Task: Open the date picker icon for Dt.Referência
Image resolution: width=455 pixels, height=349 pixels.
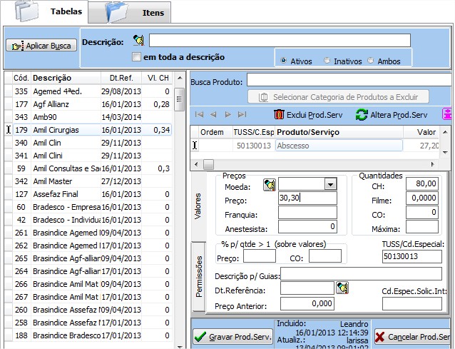Action: tap(342, 288)
